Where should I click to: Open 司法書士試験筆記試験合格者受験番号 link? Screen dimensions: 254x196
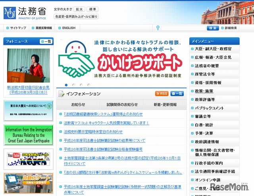[x=103, y=149]
